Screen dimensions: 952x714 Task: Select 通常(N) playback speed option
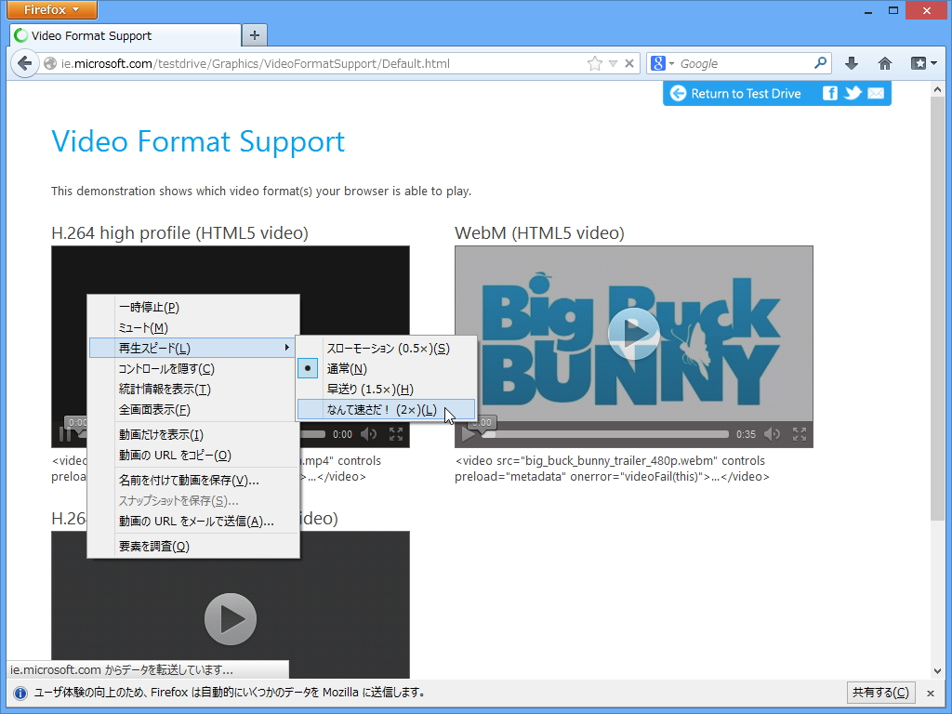click(x=386, y=368)
